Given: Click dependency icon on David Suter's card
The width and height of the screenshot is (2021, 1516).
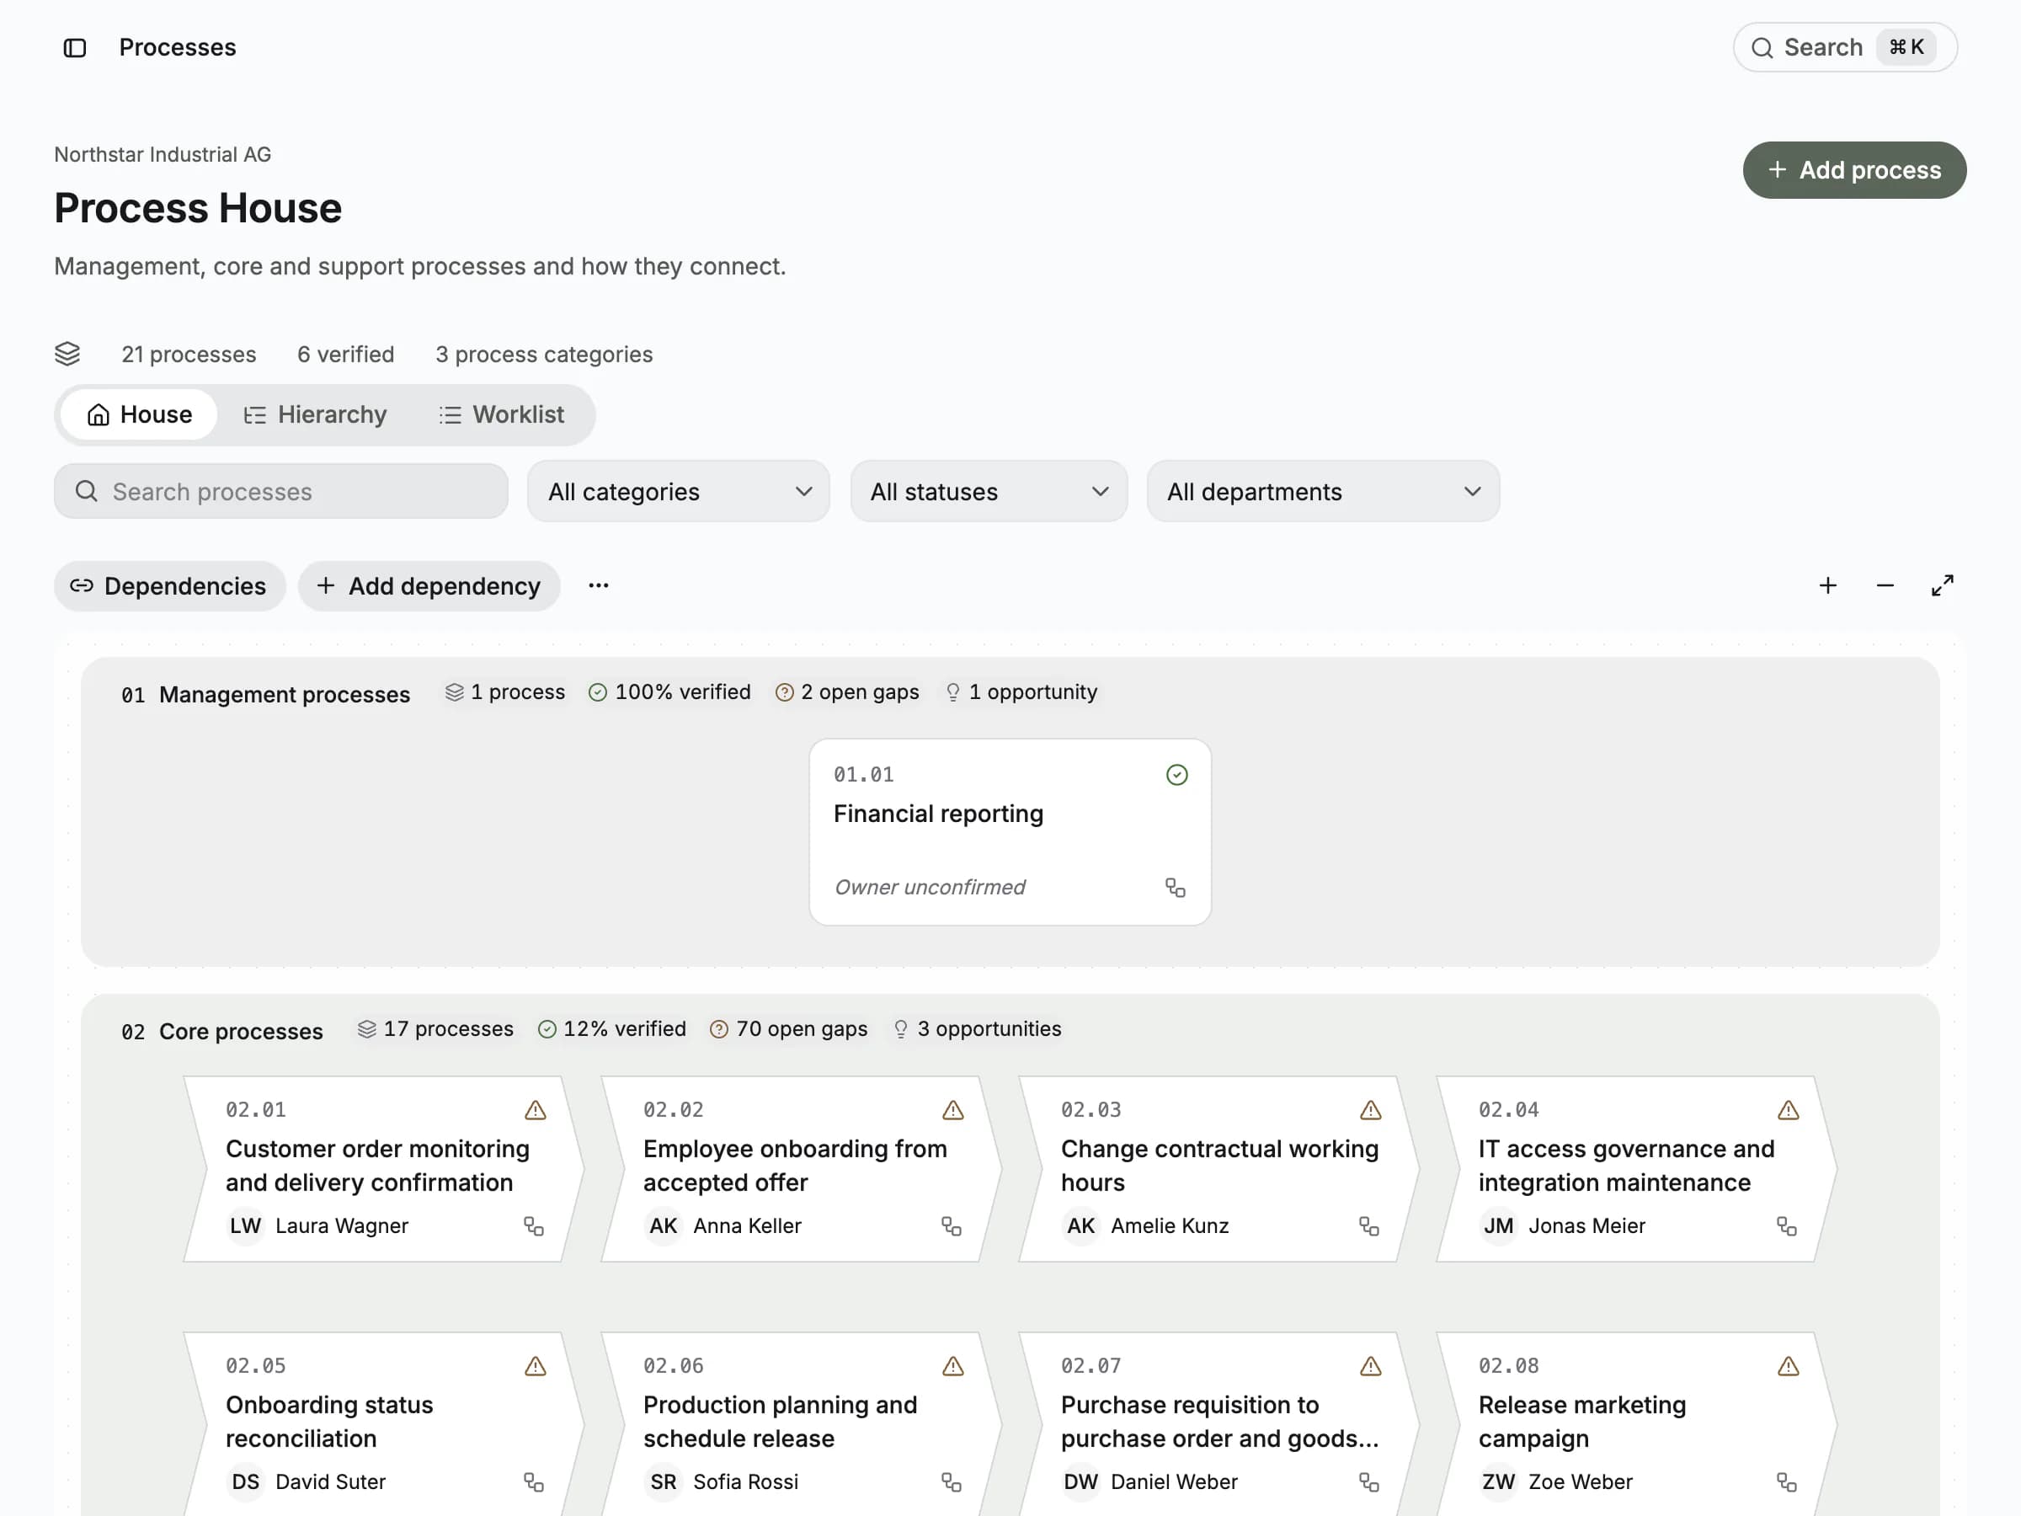Looking at the screenshot, I should 534,1482.
